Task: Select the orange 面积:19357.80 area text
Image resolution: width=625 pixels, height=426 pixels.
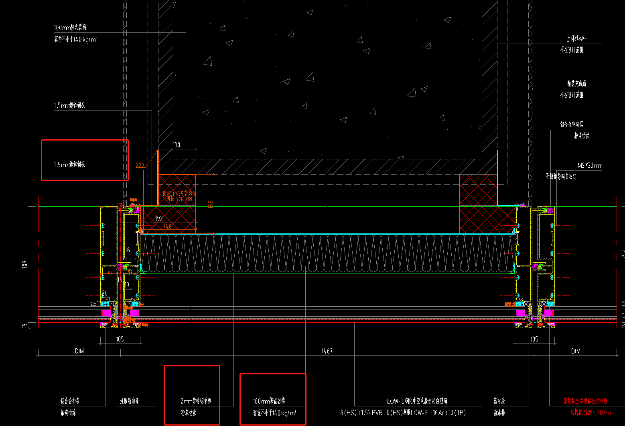Action: (179, 194)
